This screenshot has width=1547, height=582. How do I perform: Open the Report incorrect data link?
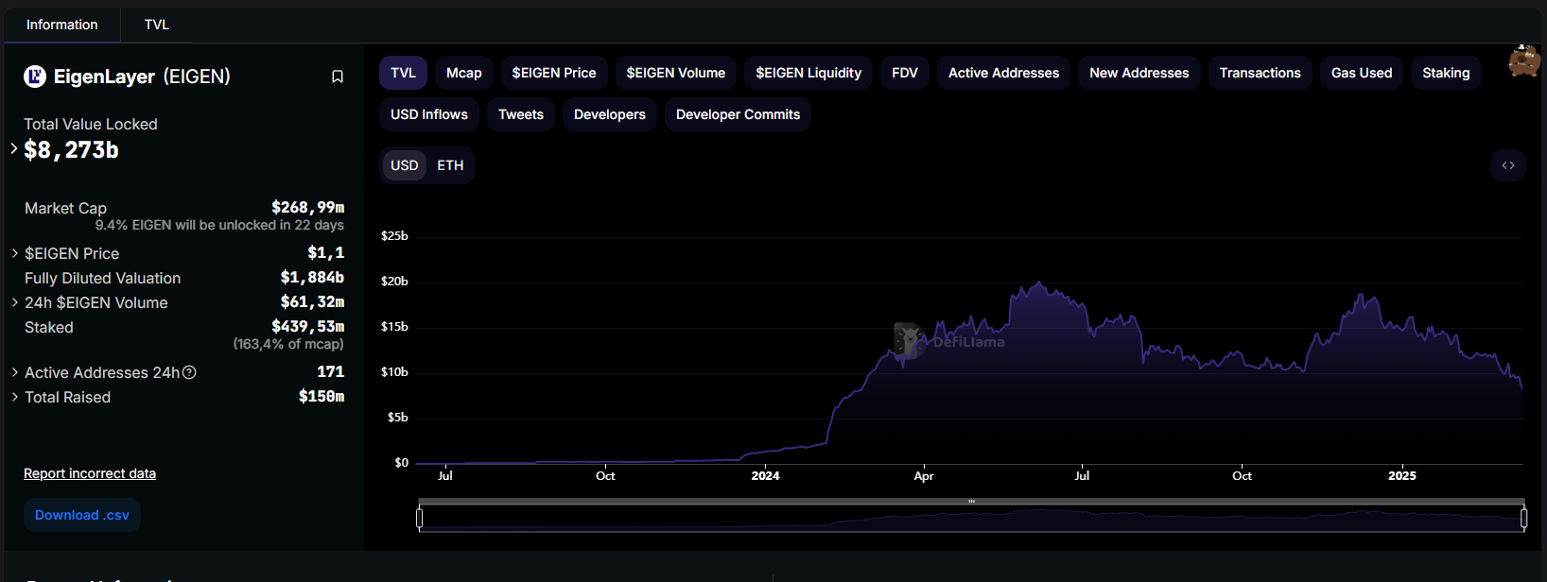click(90, 473)
